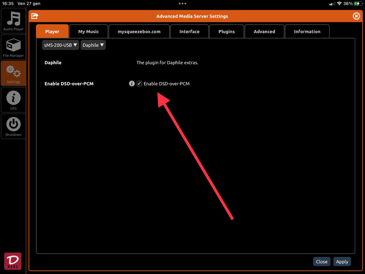
Task: Open the Audio Player sidebar icon
Action: 13,21
